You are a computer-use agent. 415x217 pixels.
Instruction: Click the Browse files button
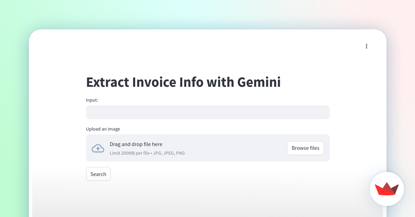click(x=305, y=148)
